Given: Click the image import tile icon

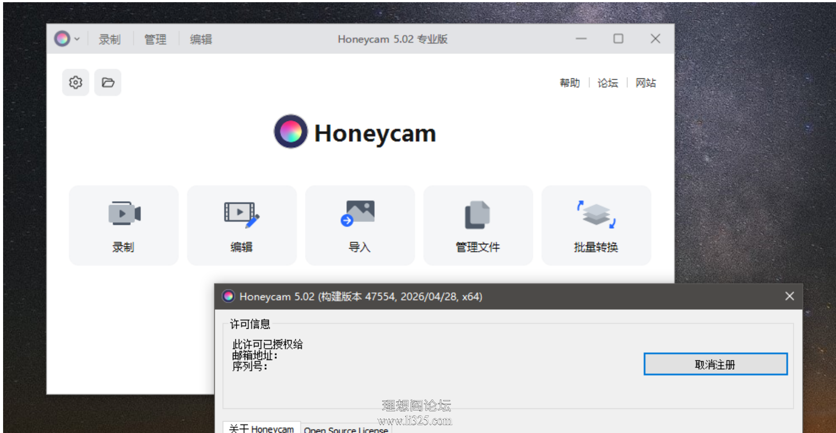Looking at the screenshot, I should coord(358,213).
